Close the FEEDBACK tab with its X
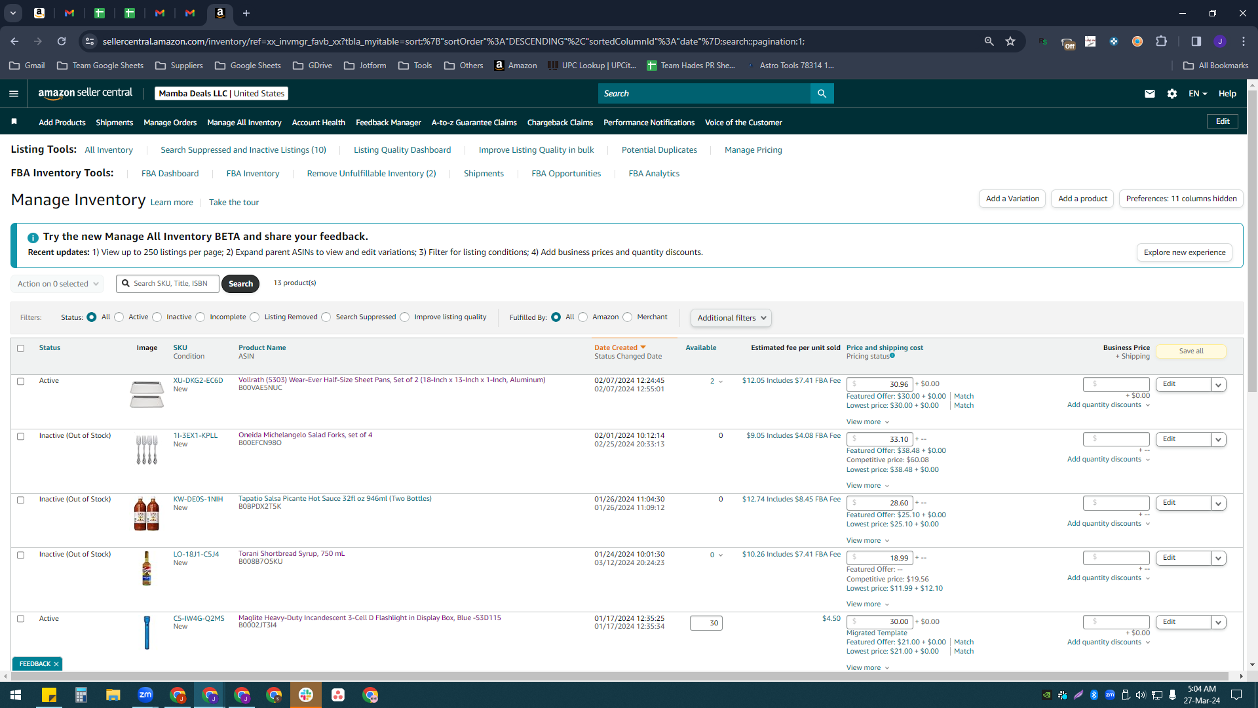Image resolution: width=1258 pixels, height=708 pixels. 56,664
